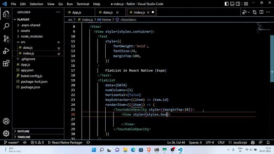274x154 pixels.
Task: Change line ending via CRLF item
Action: (x=221, y=142)
